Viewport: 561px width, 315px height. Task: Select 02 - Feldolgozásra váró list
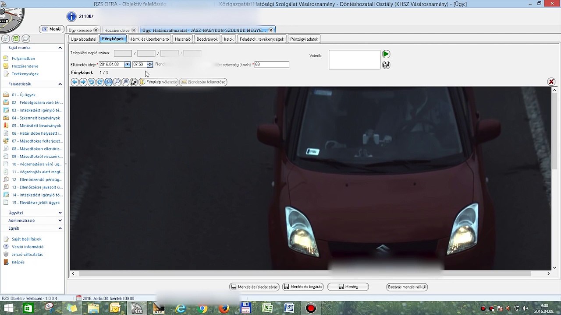[x=37, y=102]
